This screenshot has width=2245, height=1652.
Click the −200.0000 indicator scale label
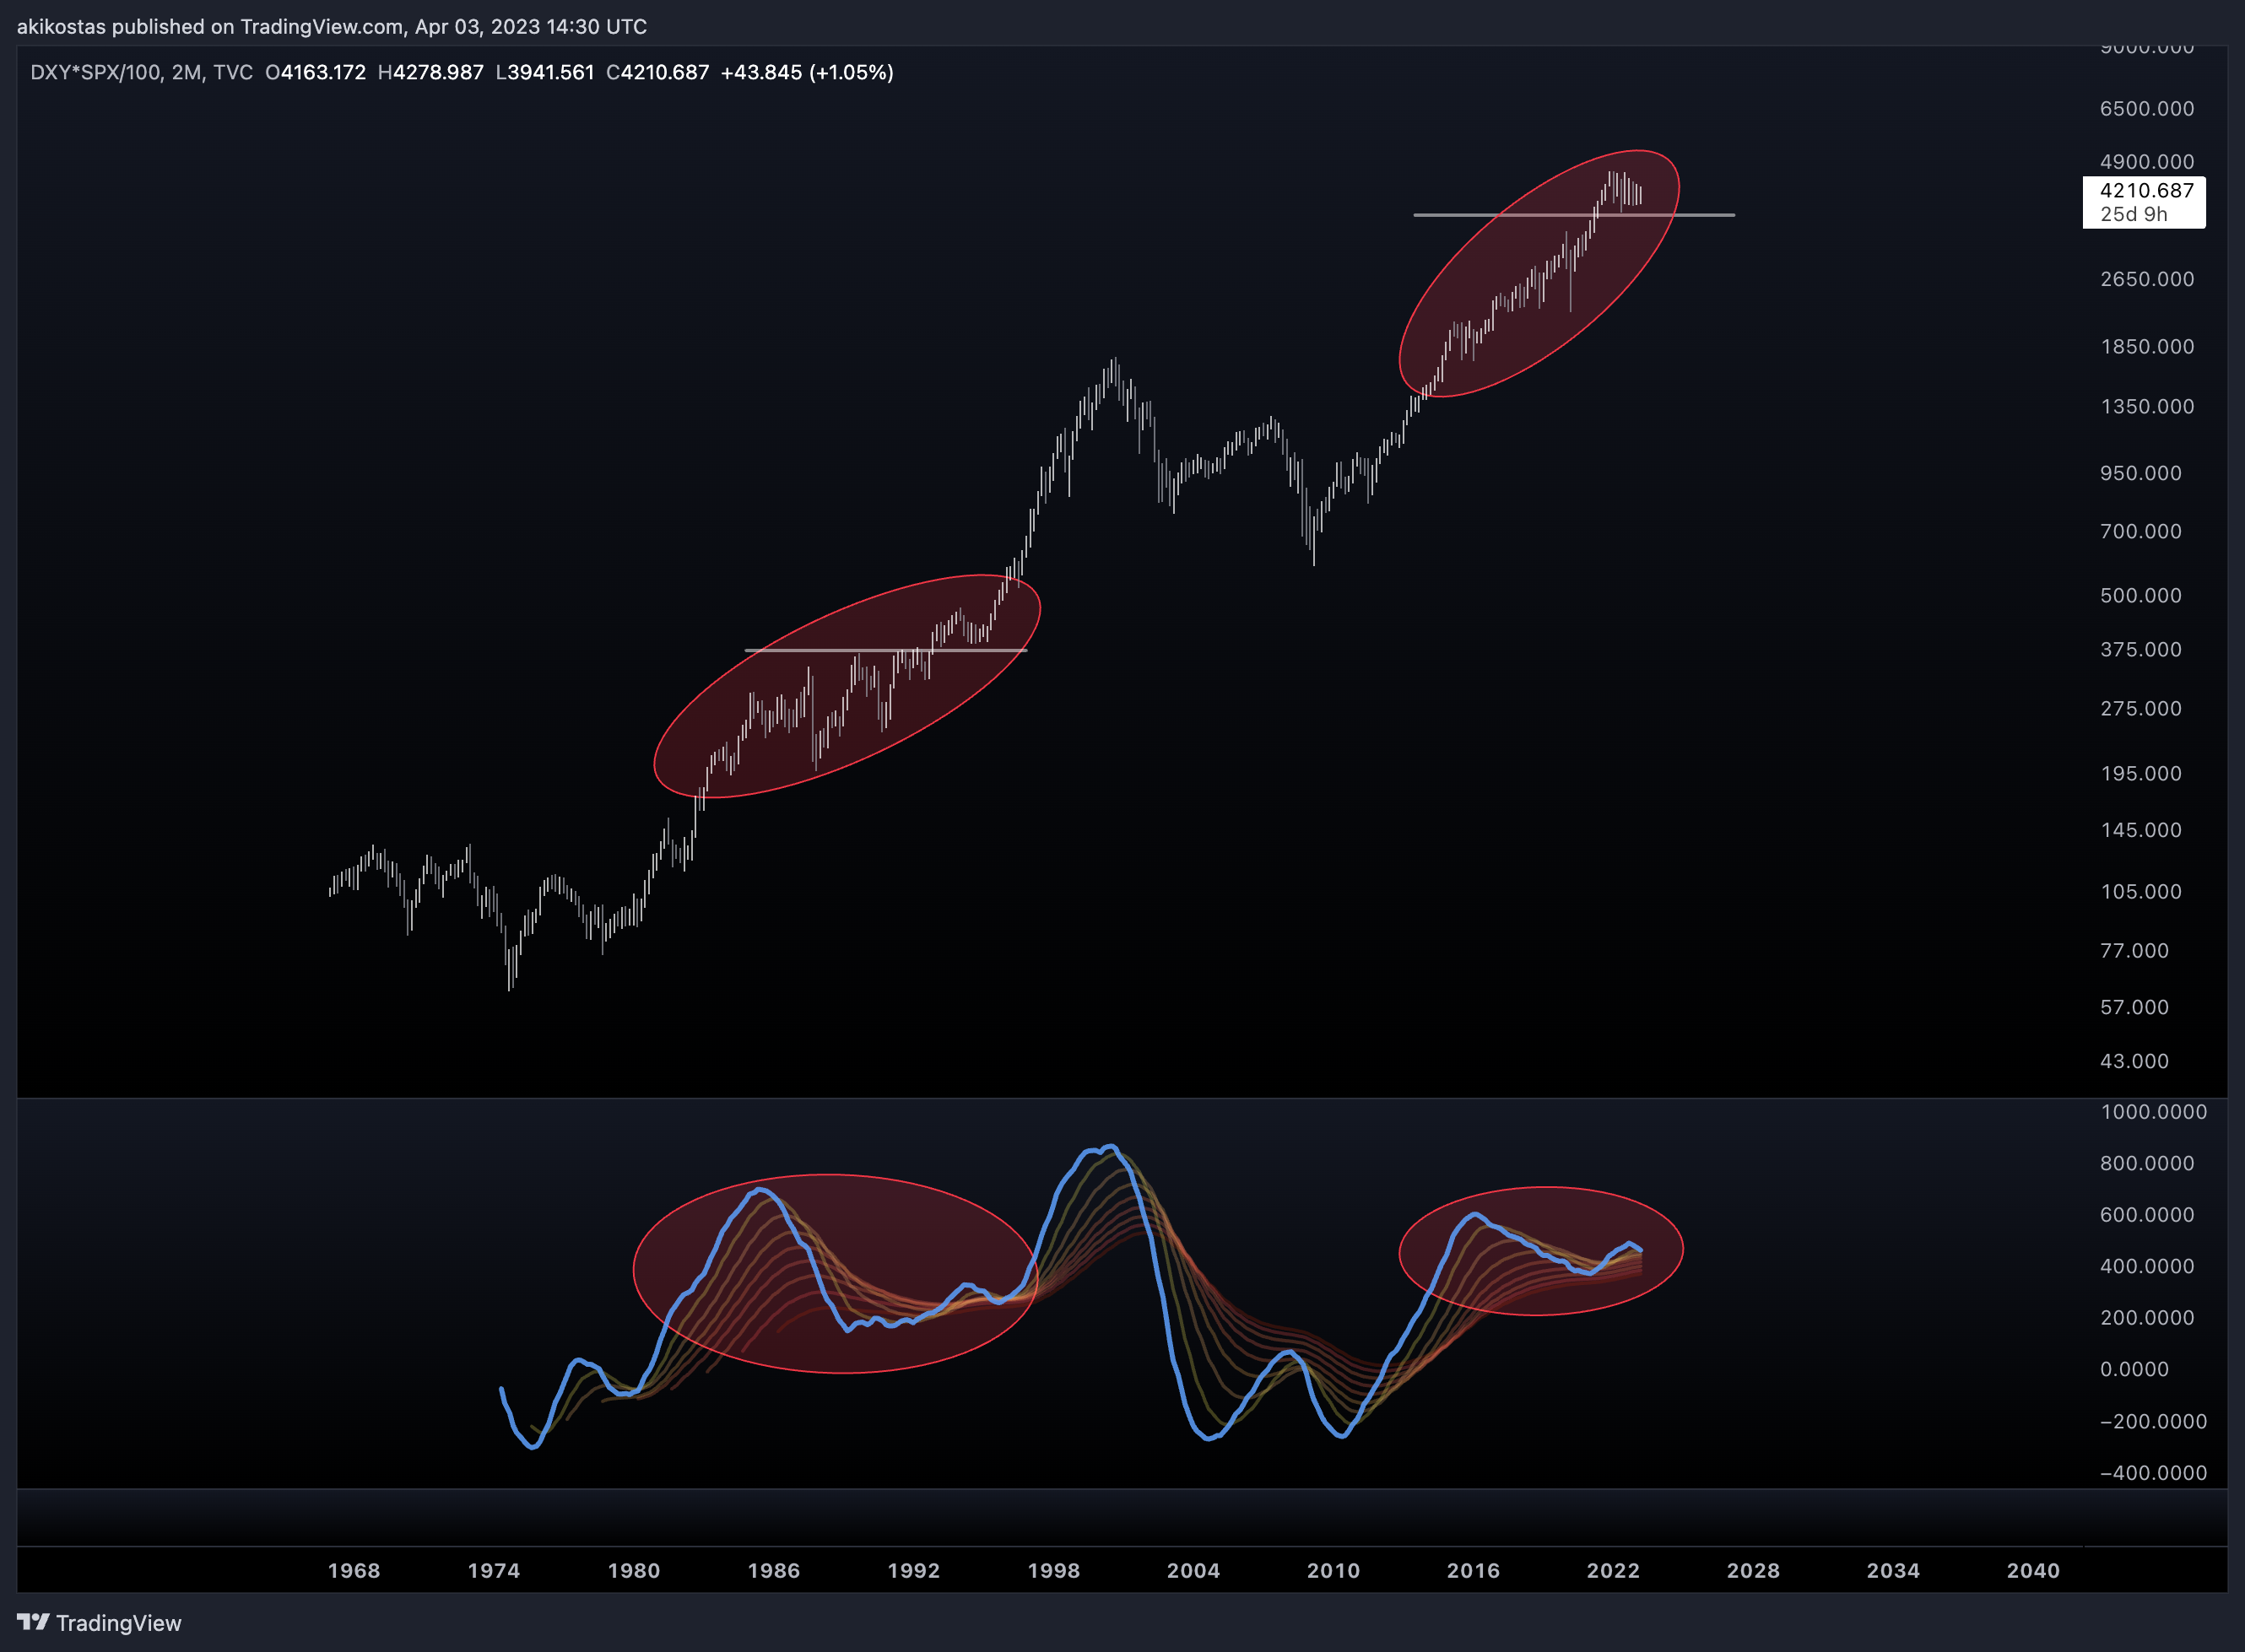[2153, 1421]
